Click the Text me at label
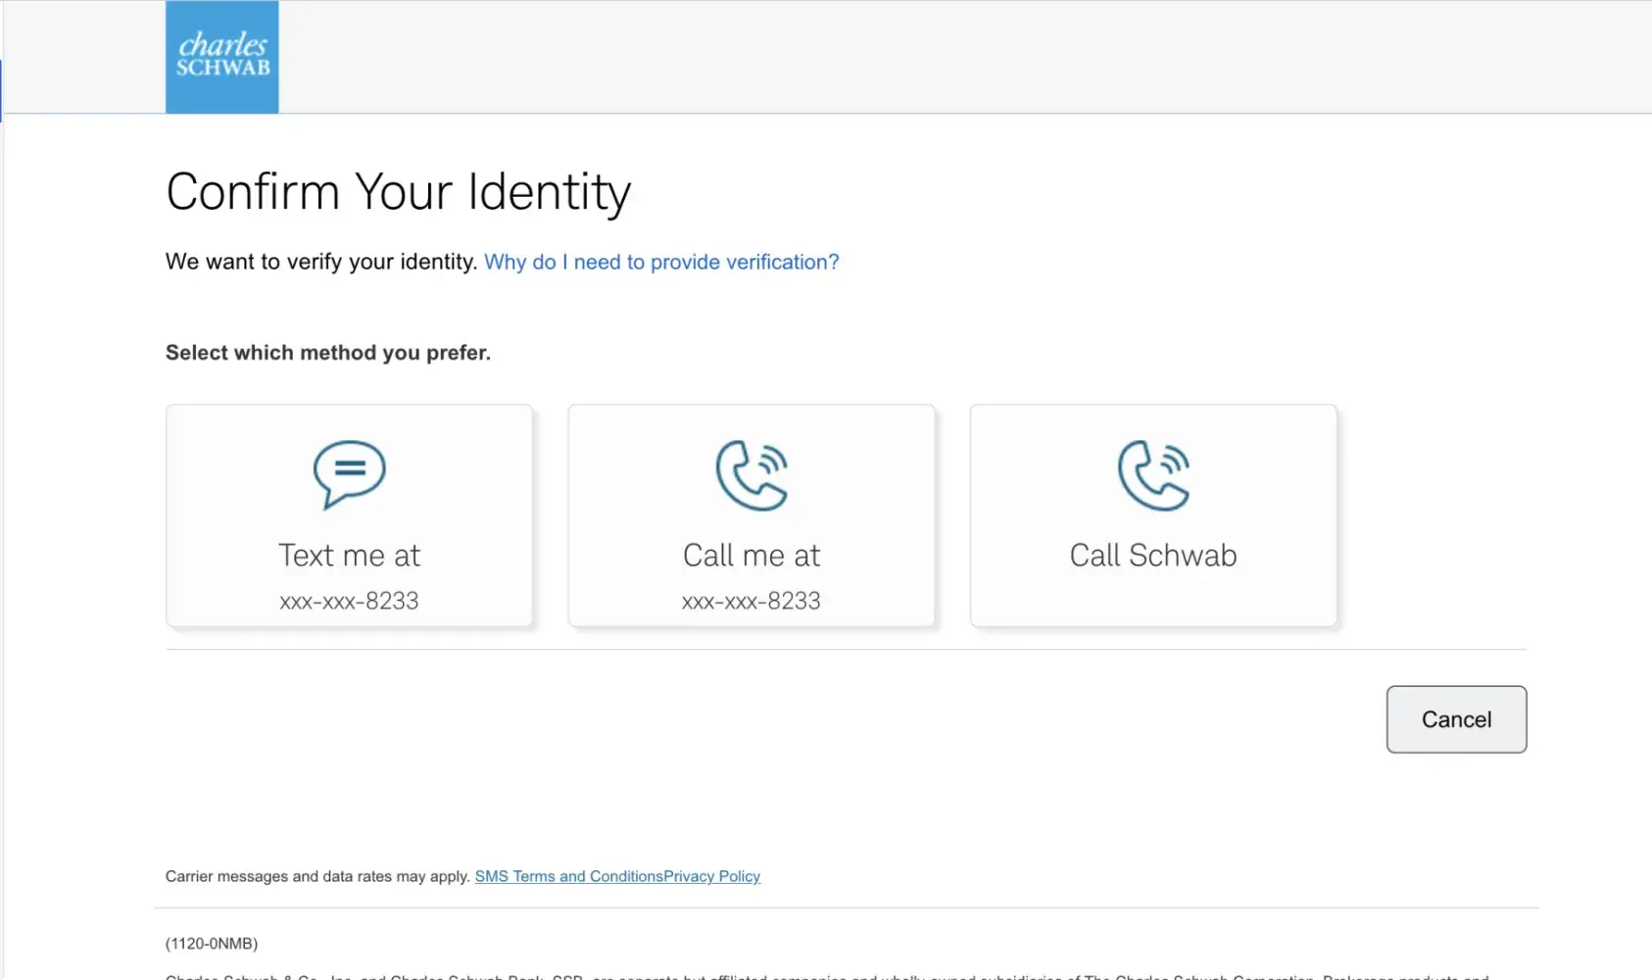The image size is (1652, 980). click(350, 556)
